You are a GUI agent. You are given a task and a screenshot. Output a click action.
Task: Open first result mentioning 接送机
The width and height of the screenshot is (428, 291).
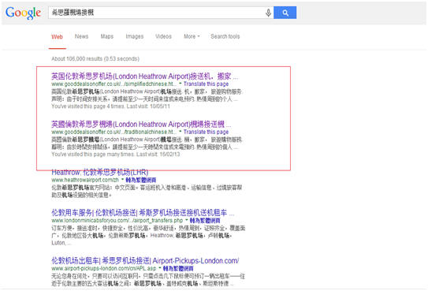[144, 76]
